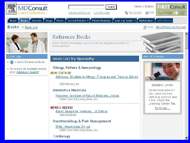The image size is (190, 143).
Task: Click the 1999 Churchill Livingstone, Inc. text
Action: pyautogui.click(x=79, y=99)
